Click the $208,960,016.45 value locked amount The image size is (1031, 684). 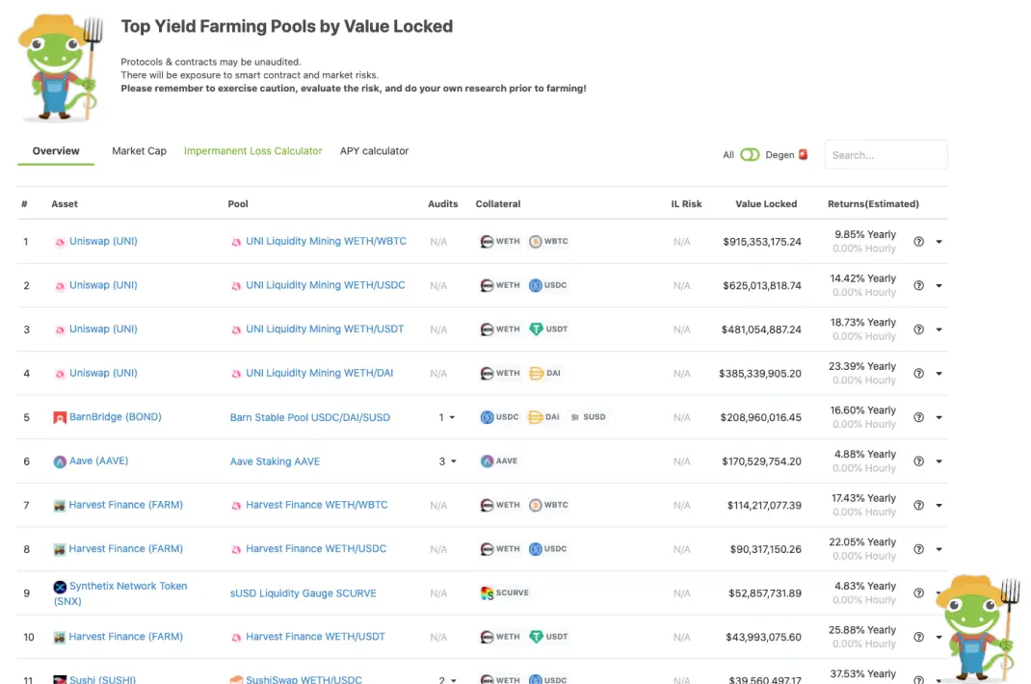tap(761, 417)
